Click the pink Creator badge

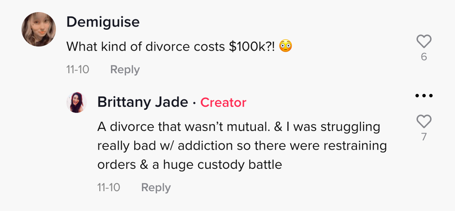pyautogui.click(x=223, y=102)
